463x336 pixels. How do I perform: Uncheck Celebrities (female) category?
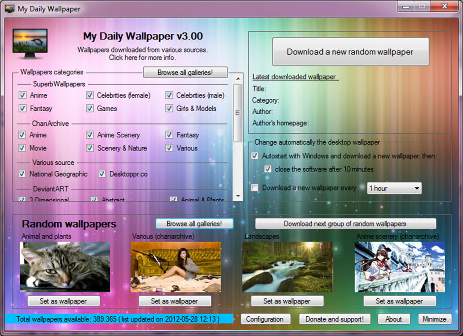point(90,95)
